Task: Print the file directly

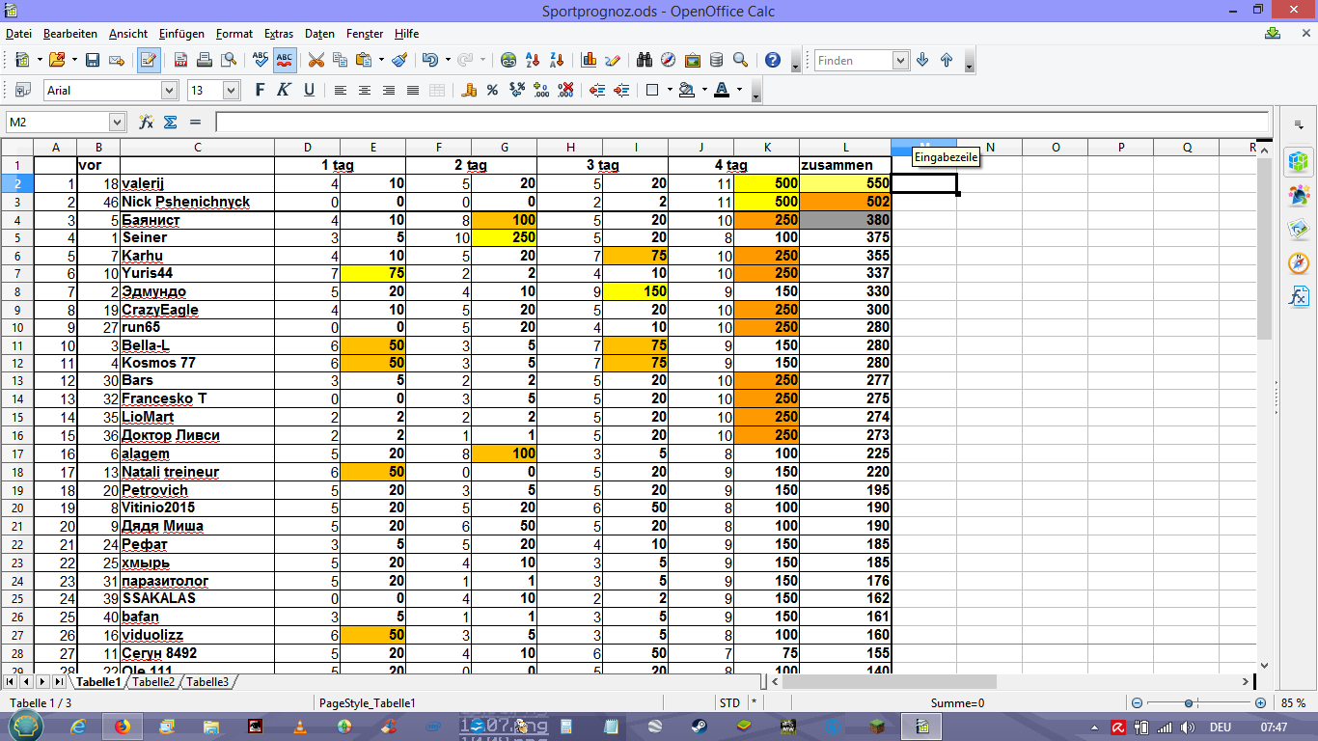Action: [205, 60]
